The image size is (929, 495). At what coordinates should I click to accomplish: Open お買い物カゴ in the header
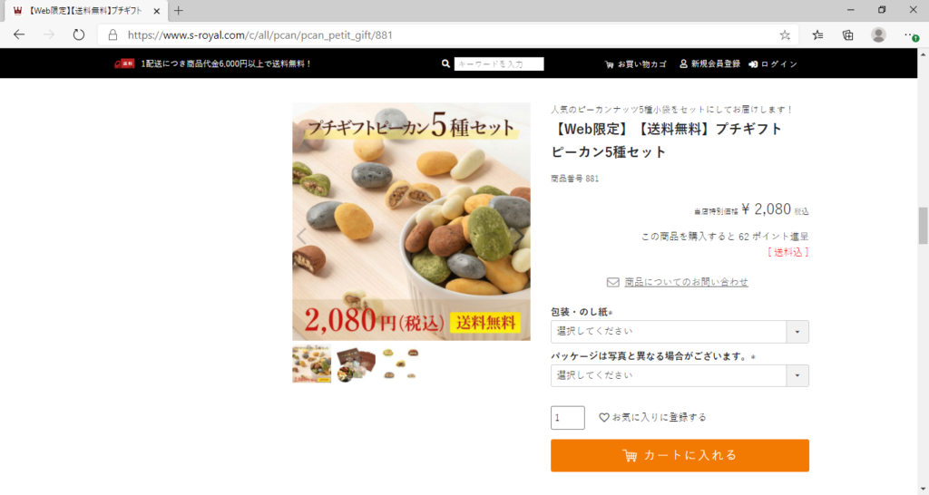click(x=635, y=64)
